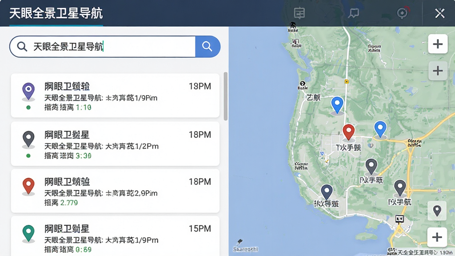Select the purple pin icon in the 1:10 result
Screen dimensions: 455x256
point(28,92)
